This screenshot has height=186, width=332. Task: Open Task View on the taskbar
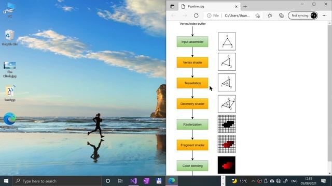pyautogui.click(x=120, y=181)
